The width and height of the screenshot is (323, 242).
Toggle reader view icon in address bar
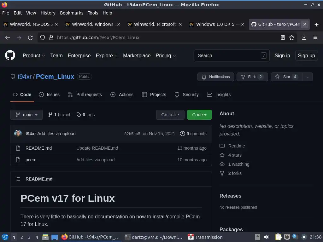(283, 37)
